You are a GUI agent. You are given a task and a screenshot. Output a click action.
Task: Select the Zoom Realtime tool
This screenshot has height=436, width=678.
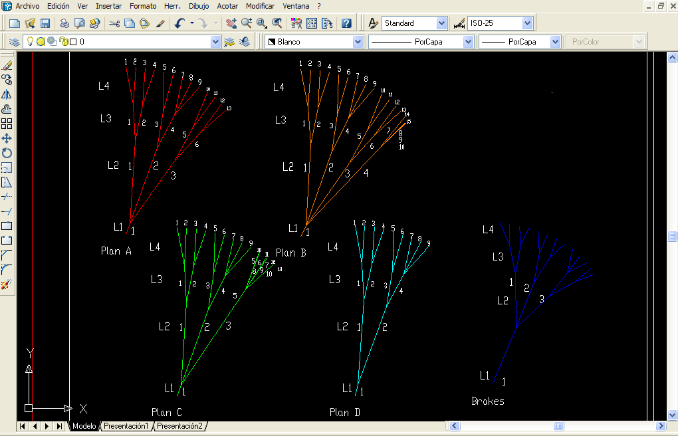pyautogui.click(x=247, y=23)
